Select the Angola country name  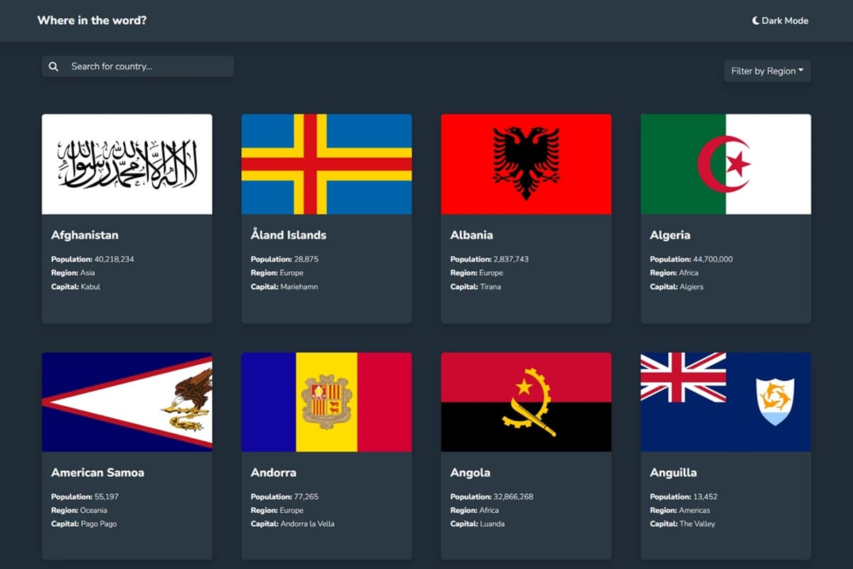click(x=470, y=473)
